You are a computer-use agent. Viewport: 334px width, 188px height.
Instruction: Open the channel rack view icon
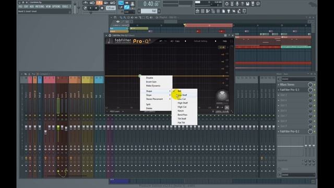pyautogui.click(x=203, y=11)
